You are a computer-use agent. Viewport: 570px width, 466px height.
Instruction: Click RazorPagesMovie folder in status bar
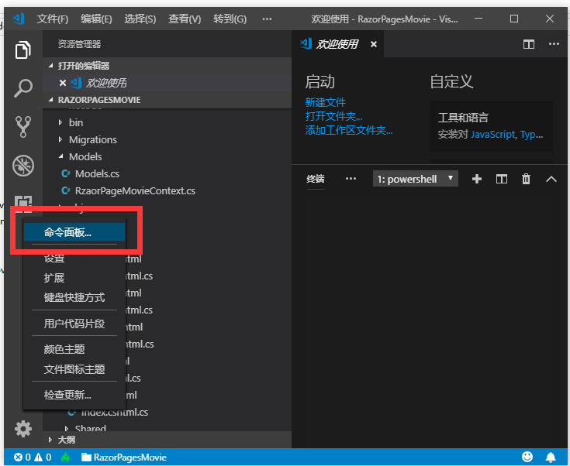(123, 457)
